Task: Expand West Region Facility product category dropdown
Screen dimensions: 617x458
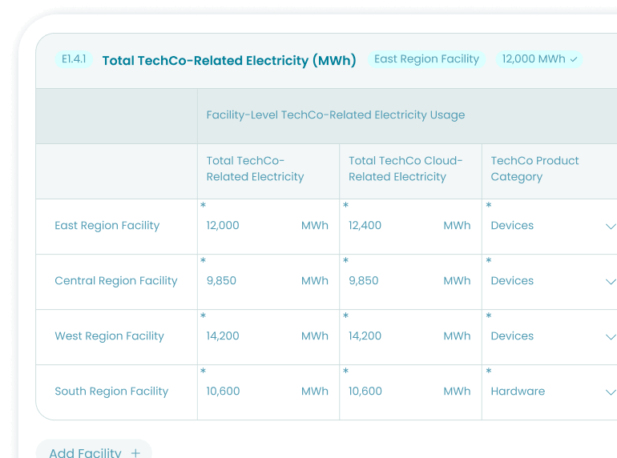Action: tap(611, 337)
